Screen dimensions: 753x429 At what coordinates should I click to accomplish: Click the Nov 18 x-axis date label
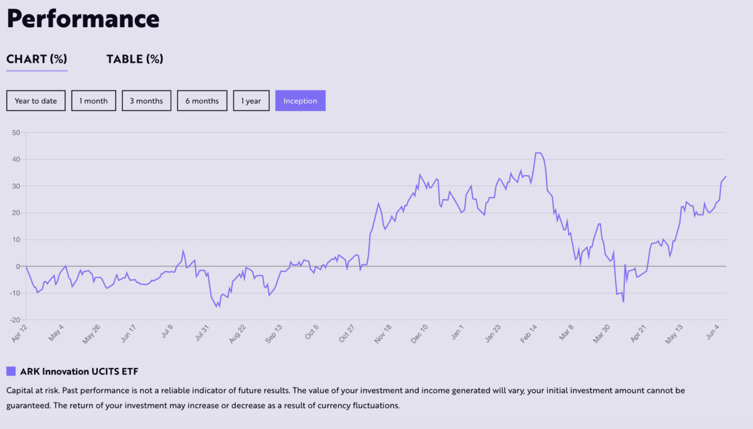tap(383, 332)
